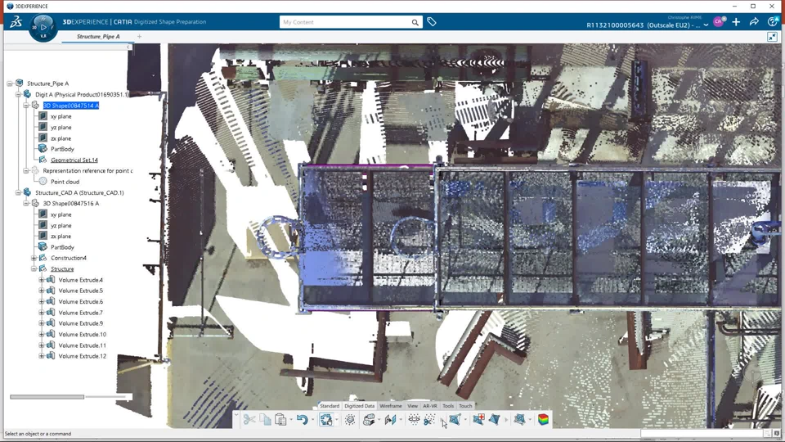Viewport: 785px width, 442px height.
Task: Switch to the Wireframe tab
Action: pos(391,406)
